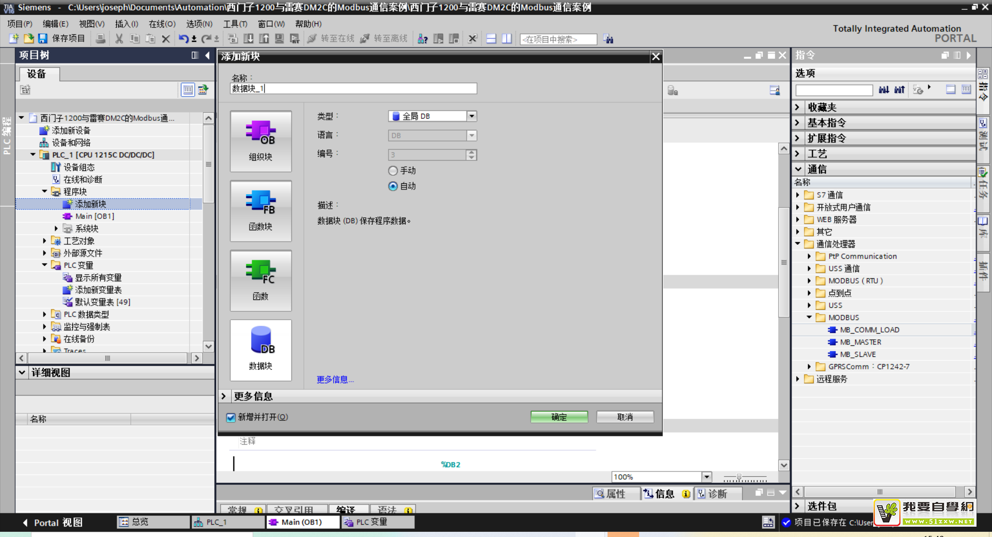
Task: Select the 函数块 (FB) block icon
Action: (260, 210)
